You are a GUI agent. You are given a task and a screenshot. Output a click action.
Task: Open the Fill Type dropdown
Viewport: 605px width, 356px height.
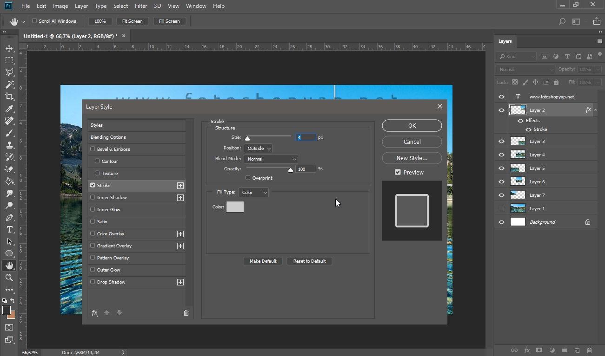[x=253, y=192]
